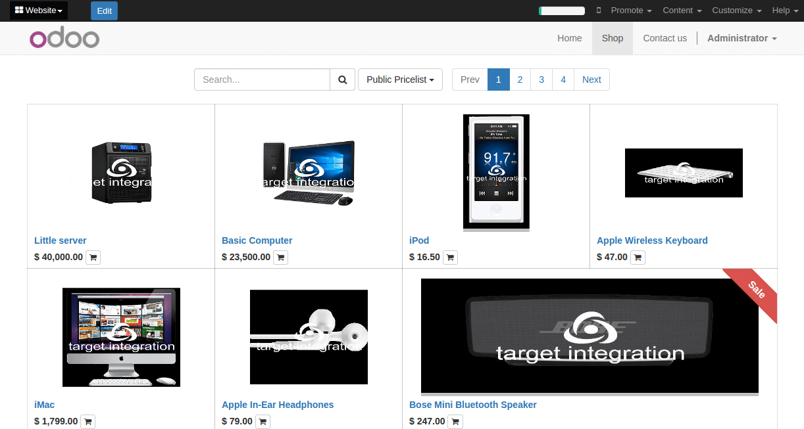Expand the Promote menu
804x429 pixels.
click(x=631, y=11)
